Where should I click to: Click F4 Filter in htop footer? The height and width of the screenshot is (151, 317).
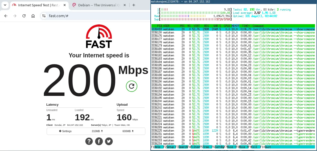click(194, 147)
